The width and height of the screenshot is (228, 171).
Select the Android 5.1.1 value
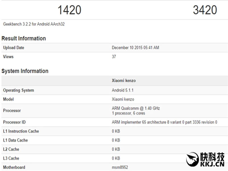pyautogui.click(x=123, y=90)
